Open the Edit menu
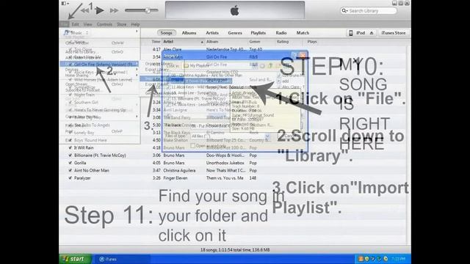This screenshot has height=264, width=470. pyautogui.click(x=75, y=24)
